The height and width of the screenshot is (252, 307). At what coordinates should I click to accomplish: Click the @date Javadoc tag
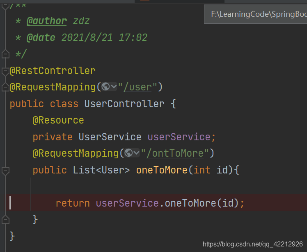[41, 38]
